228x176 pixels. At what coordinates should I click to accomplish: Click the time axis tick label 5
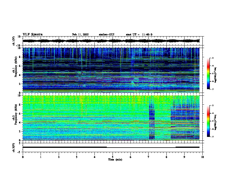click(113, 157)
